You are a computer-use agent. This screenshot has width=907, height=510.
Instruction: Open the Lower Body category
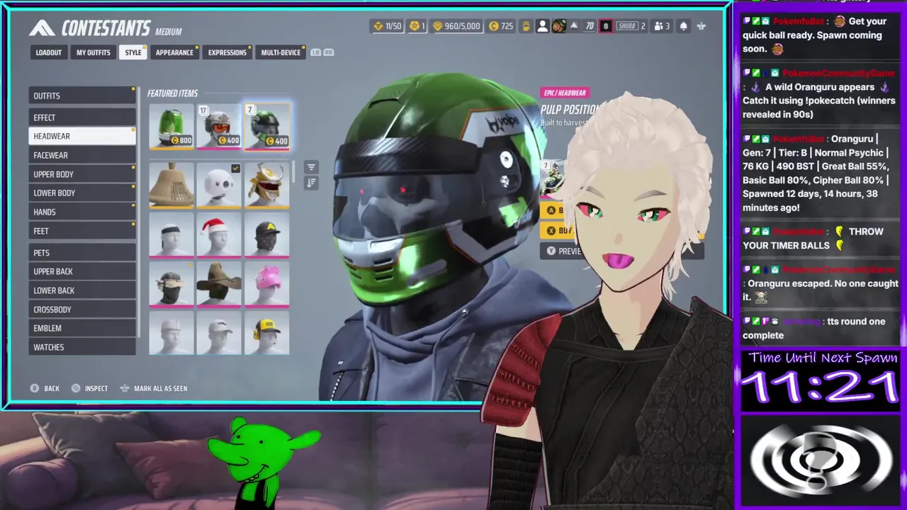[x=82, y=193]
